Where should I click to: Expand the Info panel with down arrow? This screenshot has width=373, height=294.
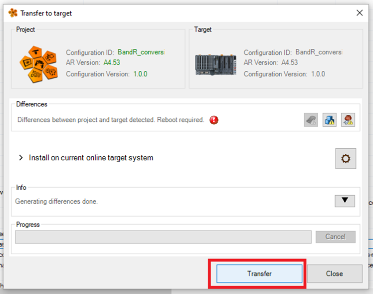tap(345, 201)
